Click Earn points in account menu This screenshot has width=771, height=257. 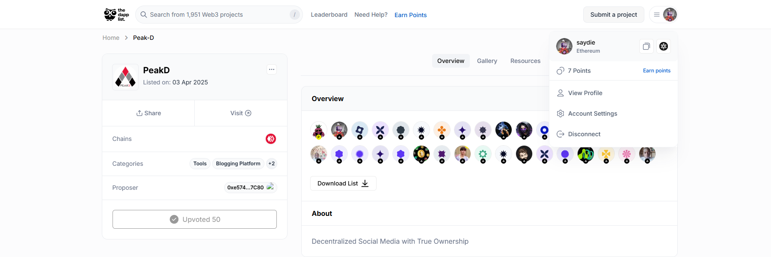point(656,71)
